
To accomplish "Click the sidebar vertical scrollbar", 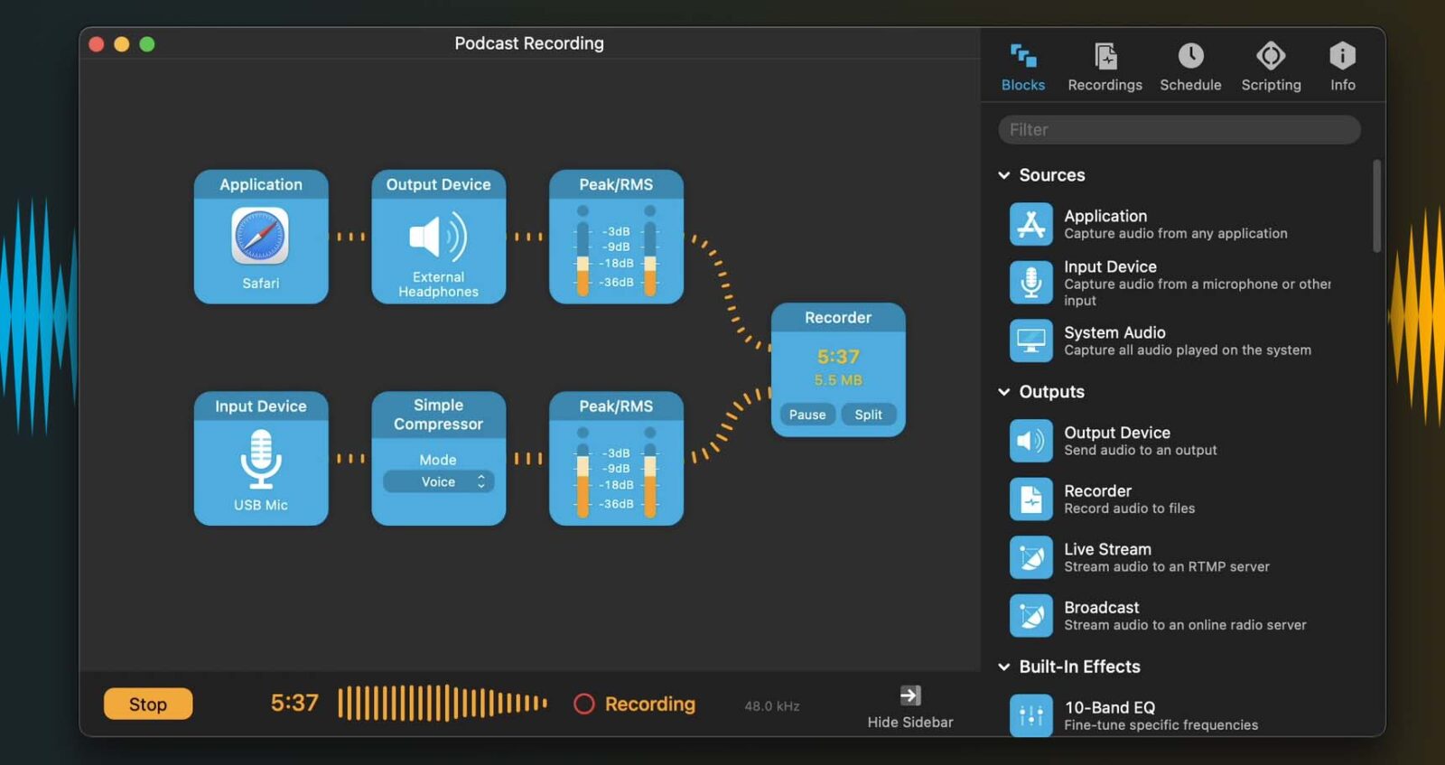I will (x=1376, y=206).
